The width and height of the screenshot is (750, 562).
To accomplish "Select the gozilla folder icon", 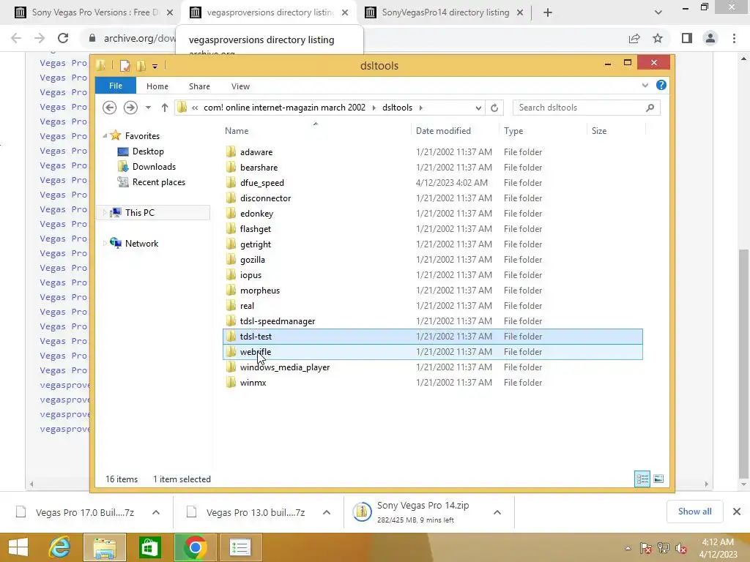I will (231, 259).
